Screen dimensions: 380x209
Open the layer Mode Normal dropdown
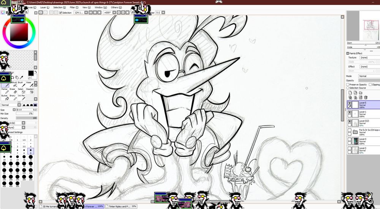(369, 76)
